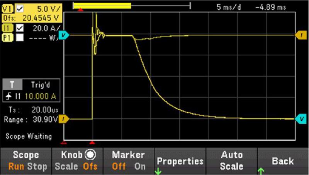
Task: Click the V1 voltage channel badge
Action: coord(7,7)
